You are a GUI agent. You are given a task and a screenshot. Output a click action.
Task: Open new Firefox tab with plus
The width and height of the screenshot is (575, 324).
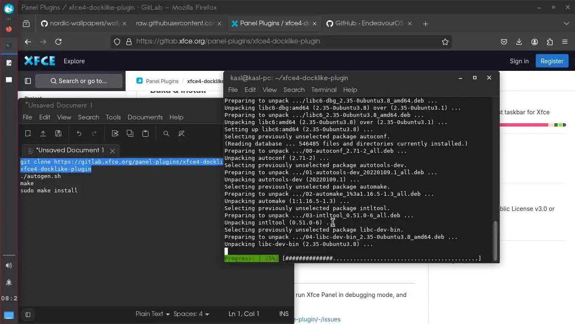click(425, 24)
